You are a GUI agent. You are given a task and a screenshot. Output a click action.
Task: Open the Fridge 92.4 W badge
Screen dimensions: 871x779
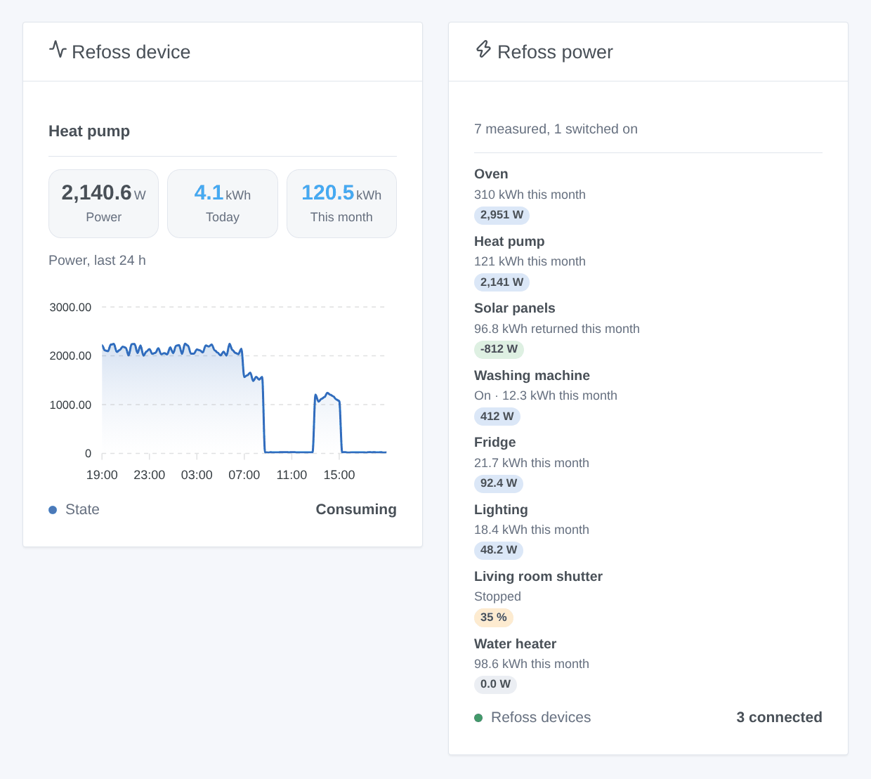[x=499, y=483]
